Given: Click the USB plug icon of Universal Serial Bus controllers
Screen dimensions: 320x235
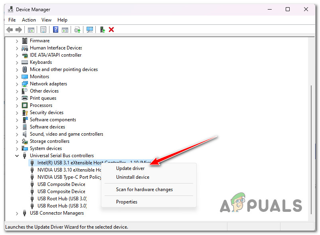Looking at the screenshot, I should (24, 156).
